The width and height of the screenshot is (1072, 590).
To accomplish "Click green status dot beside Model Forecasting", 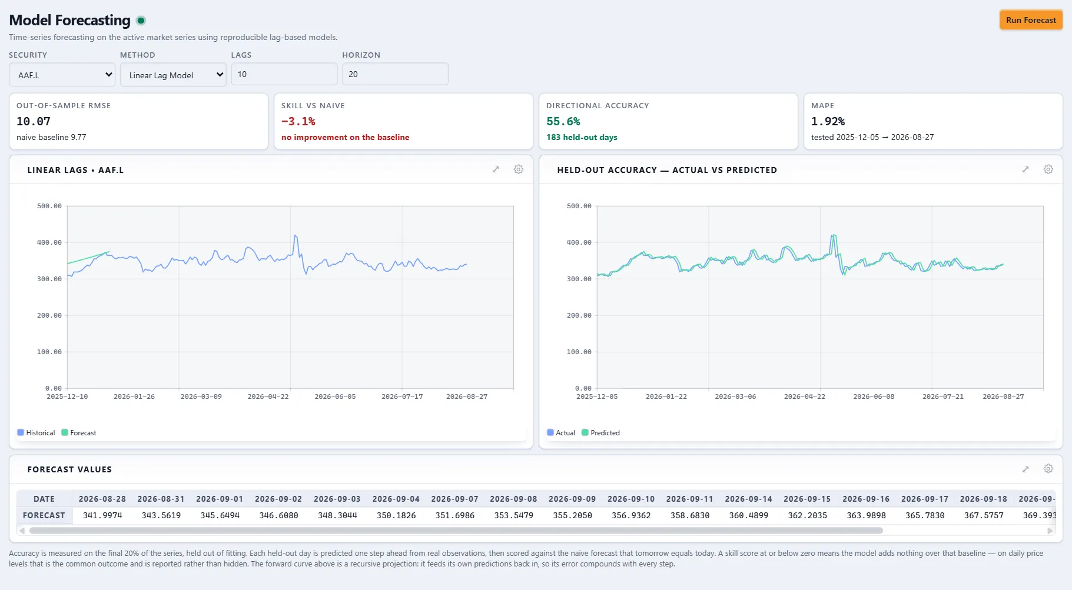I will click(141, 21).
